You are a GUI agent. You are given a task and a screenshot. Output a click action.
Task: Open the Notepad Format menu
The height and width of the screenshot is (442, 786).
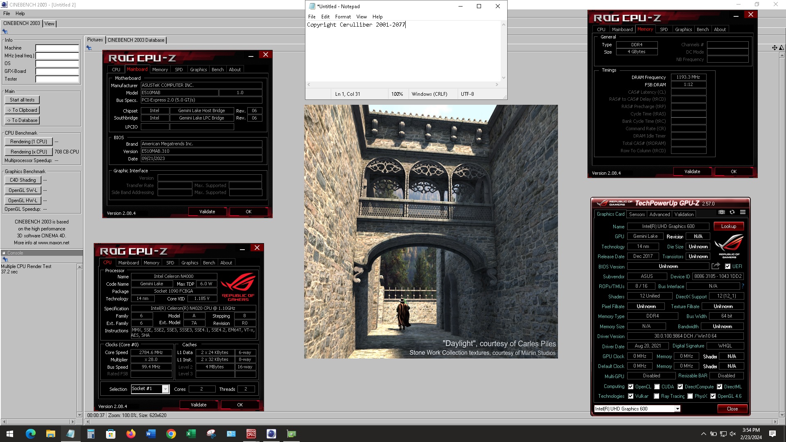(343, 17)
